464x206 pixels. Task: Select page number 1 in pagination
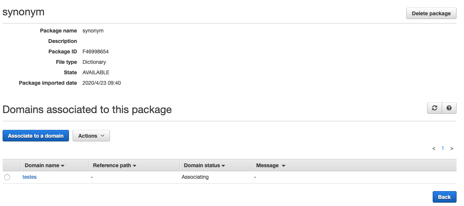(x=443, y=148)
